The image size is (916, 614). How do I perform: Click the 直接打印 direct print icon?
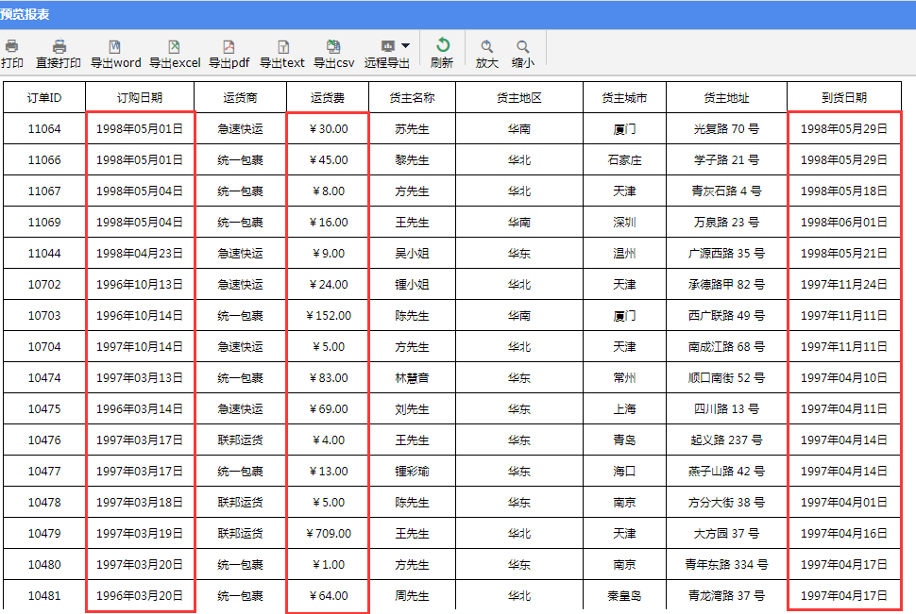tap(59, 46)
